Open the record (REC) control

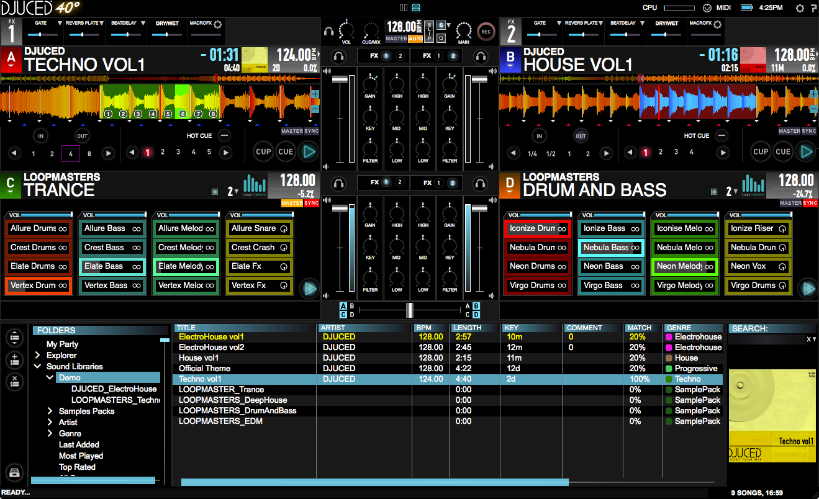pyautogui.click(x=486, y=32)
